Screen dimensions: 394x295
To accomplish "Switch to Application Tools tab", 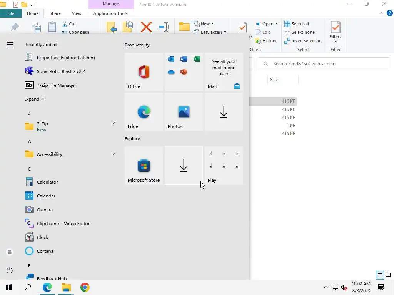I will tap(110, 13).
